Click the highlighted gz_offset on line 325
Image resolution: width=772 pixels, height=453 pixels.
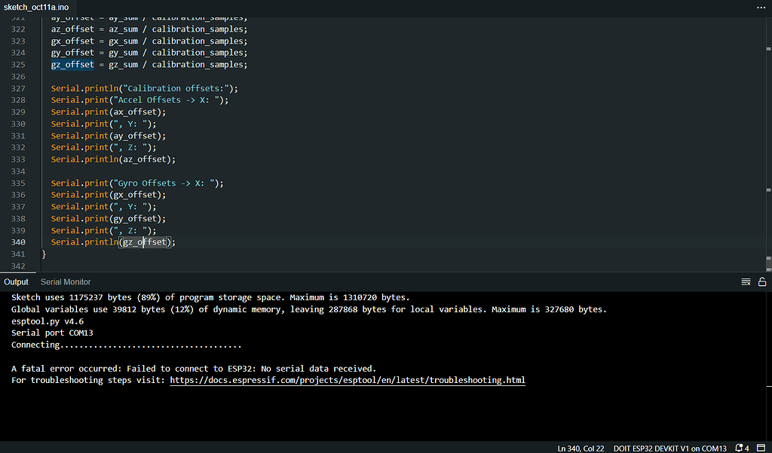pyautogui.click(x=72, y=65)
